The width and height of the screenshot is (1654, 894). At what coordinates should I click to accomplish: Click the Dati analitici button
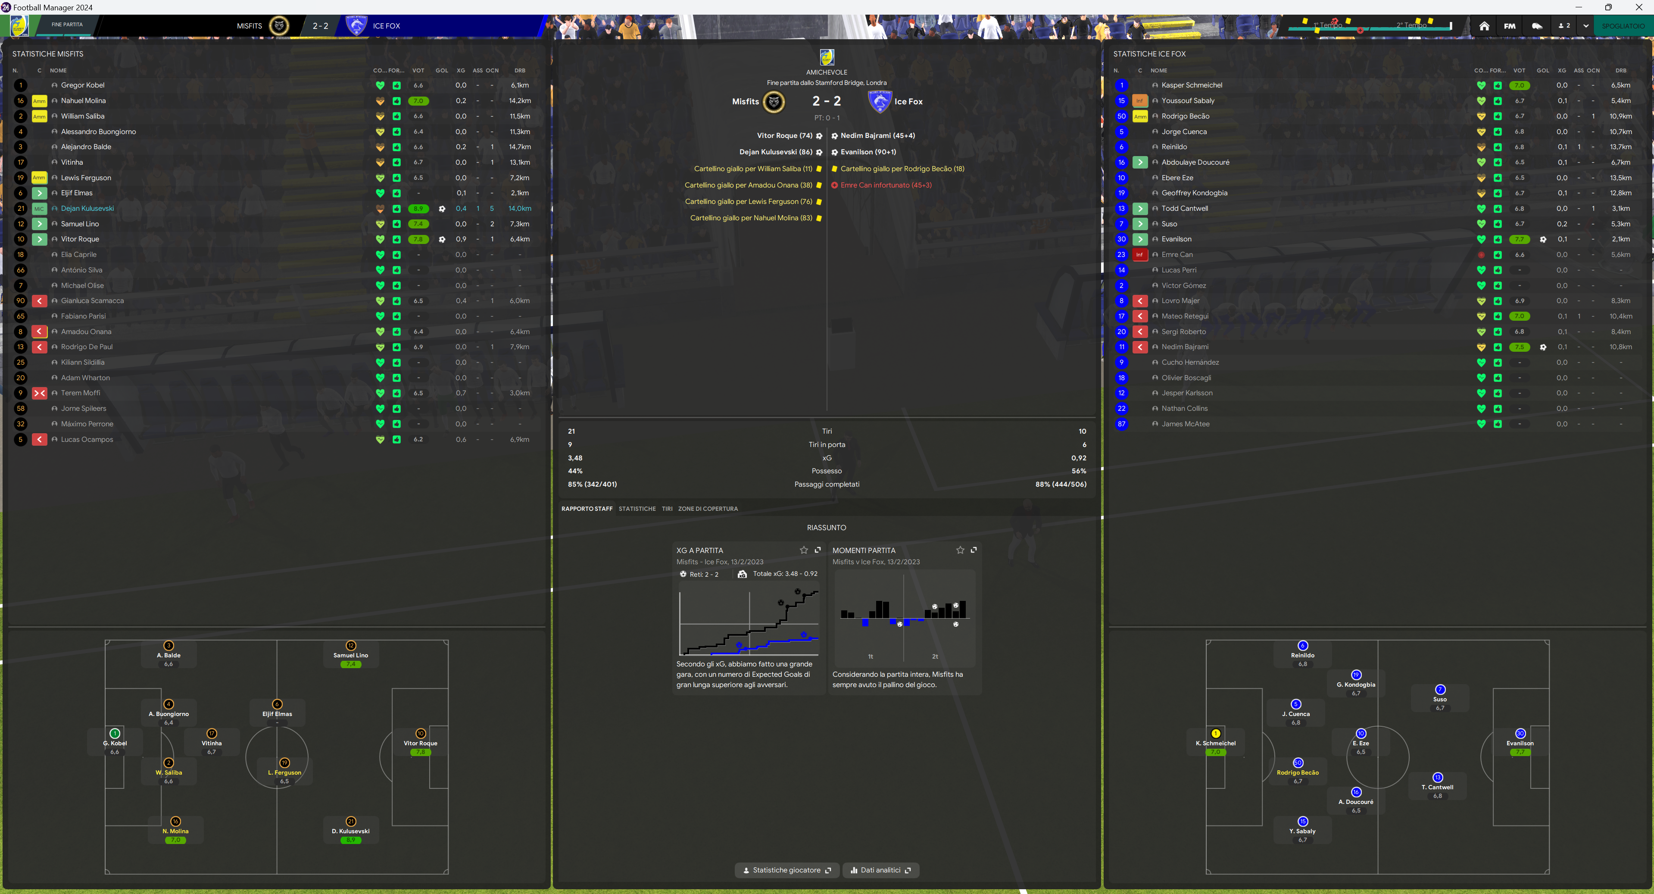pos(880,870)
